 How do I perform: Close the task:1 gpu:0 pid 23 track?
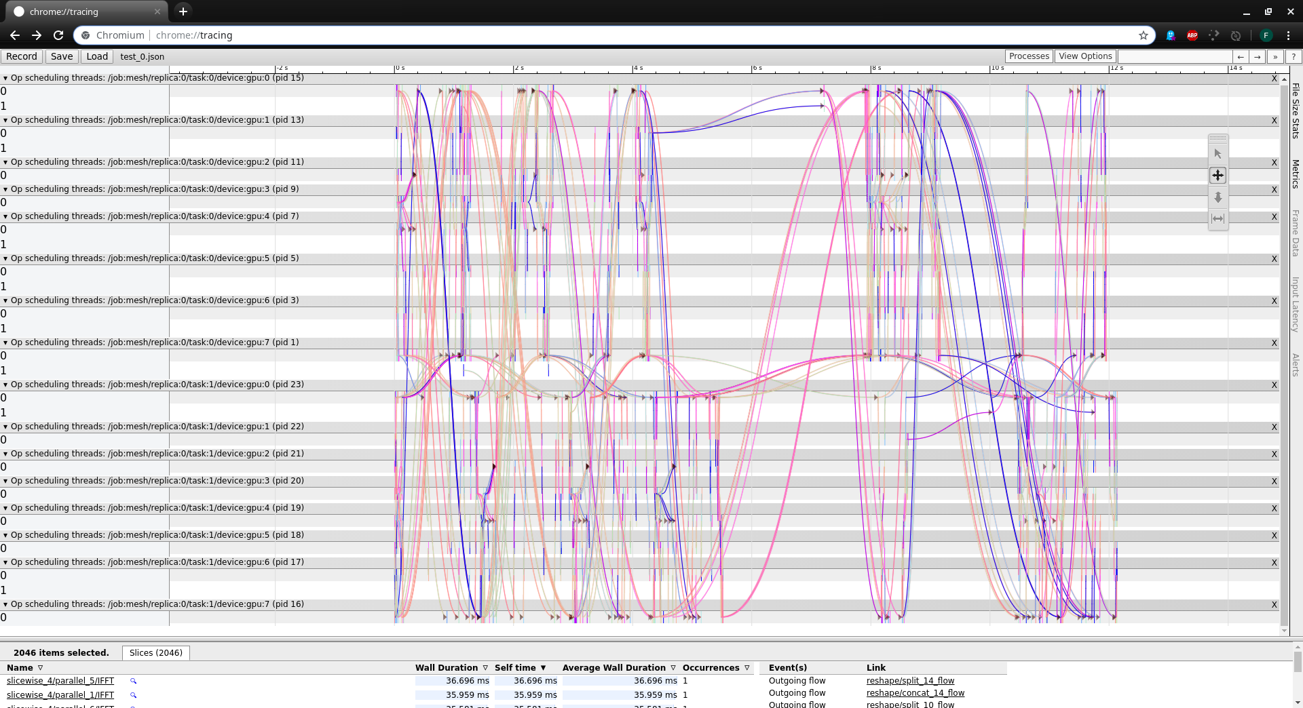point(1274,385)
